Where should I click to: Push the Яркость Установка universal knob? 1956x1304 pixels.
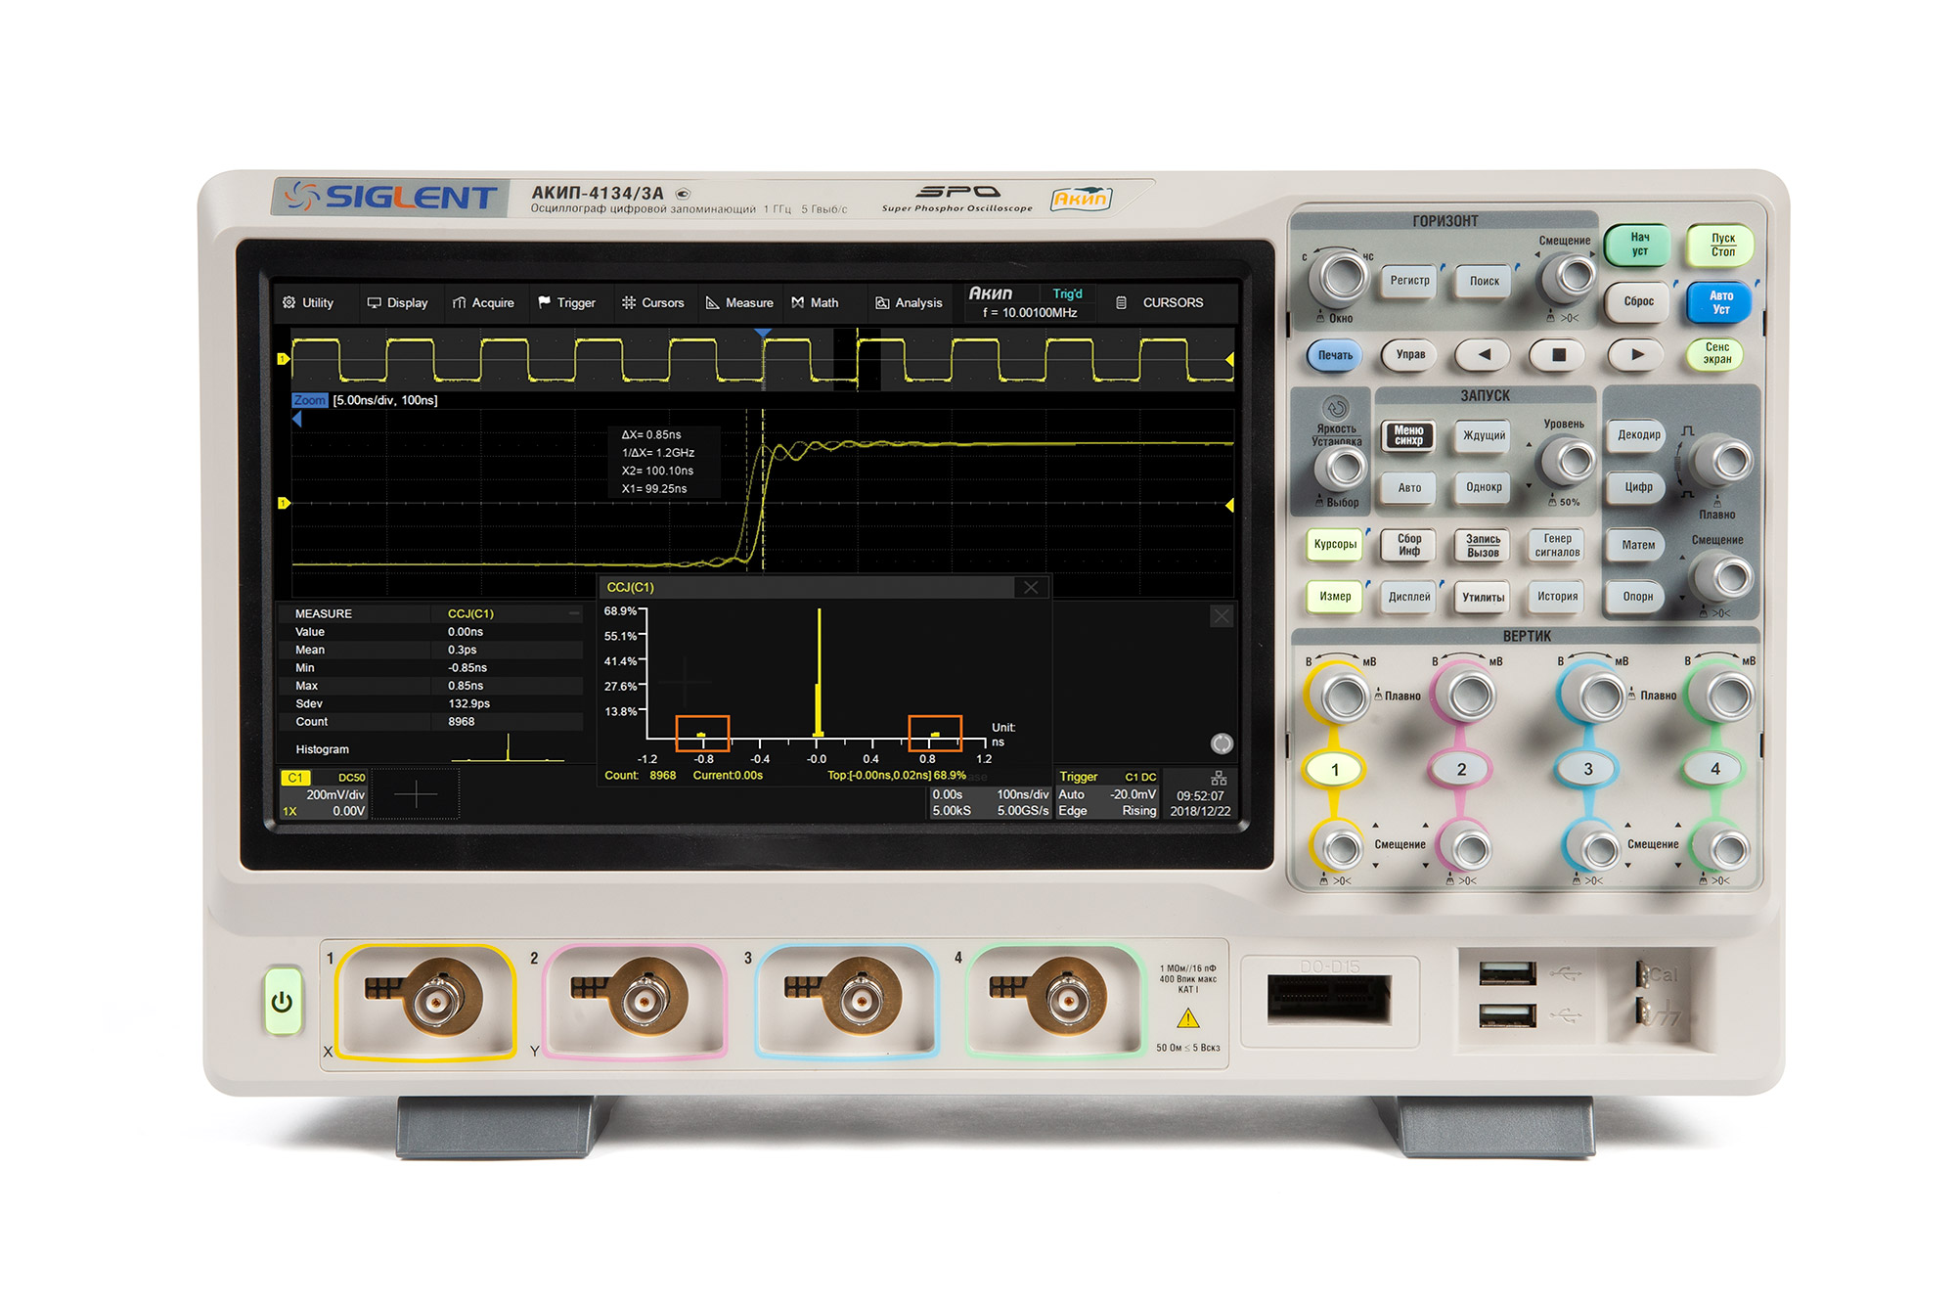1340,469
